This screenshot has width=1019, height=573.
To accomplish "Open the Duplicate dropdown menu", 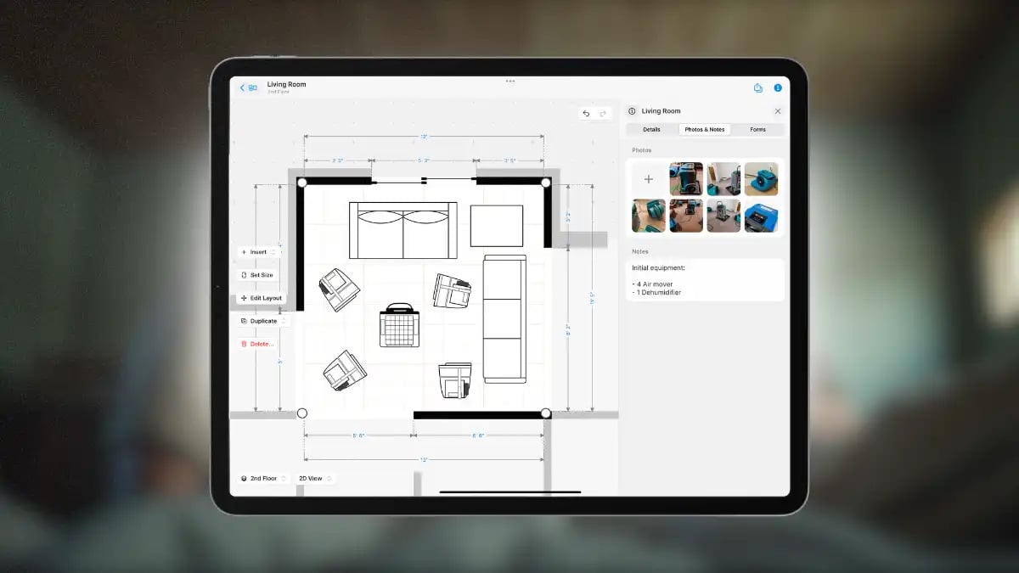I will [x=263, y=321].
